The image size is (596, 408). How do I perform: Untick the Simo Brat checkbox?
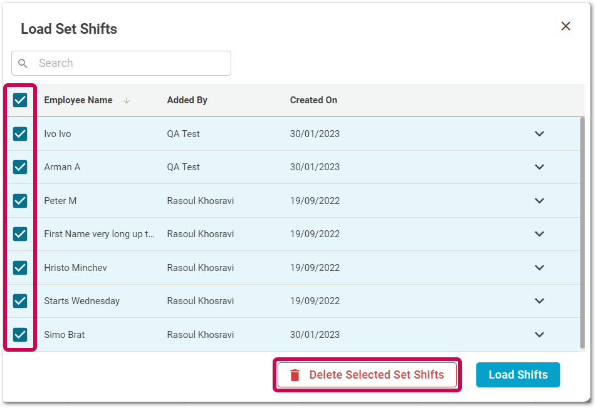point(20,335)
